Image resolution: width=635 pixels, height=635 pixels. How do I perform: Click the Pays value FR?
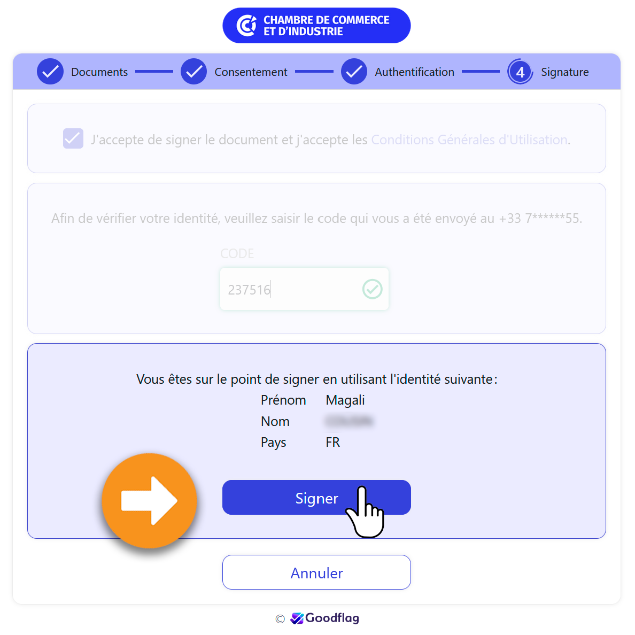coord(333,442)
